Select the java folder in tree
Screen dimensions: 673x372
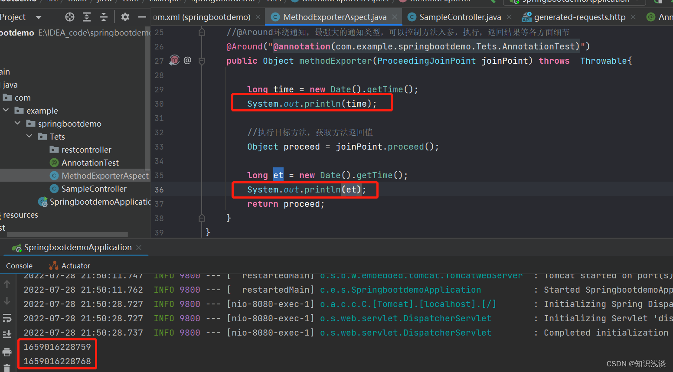click(10, 85)
